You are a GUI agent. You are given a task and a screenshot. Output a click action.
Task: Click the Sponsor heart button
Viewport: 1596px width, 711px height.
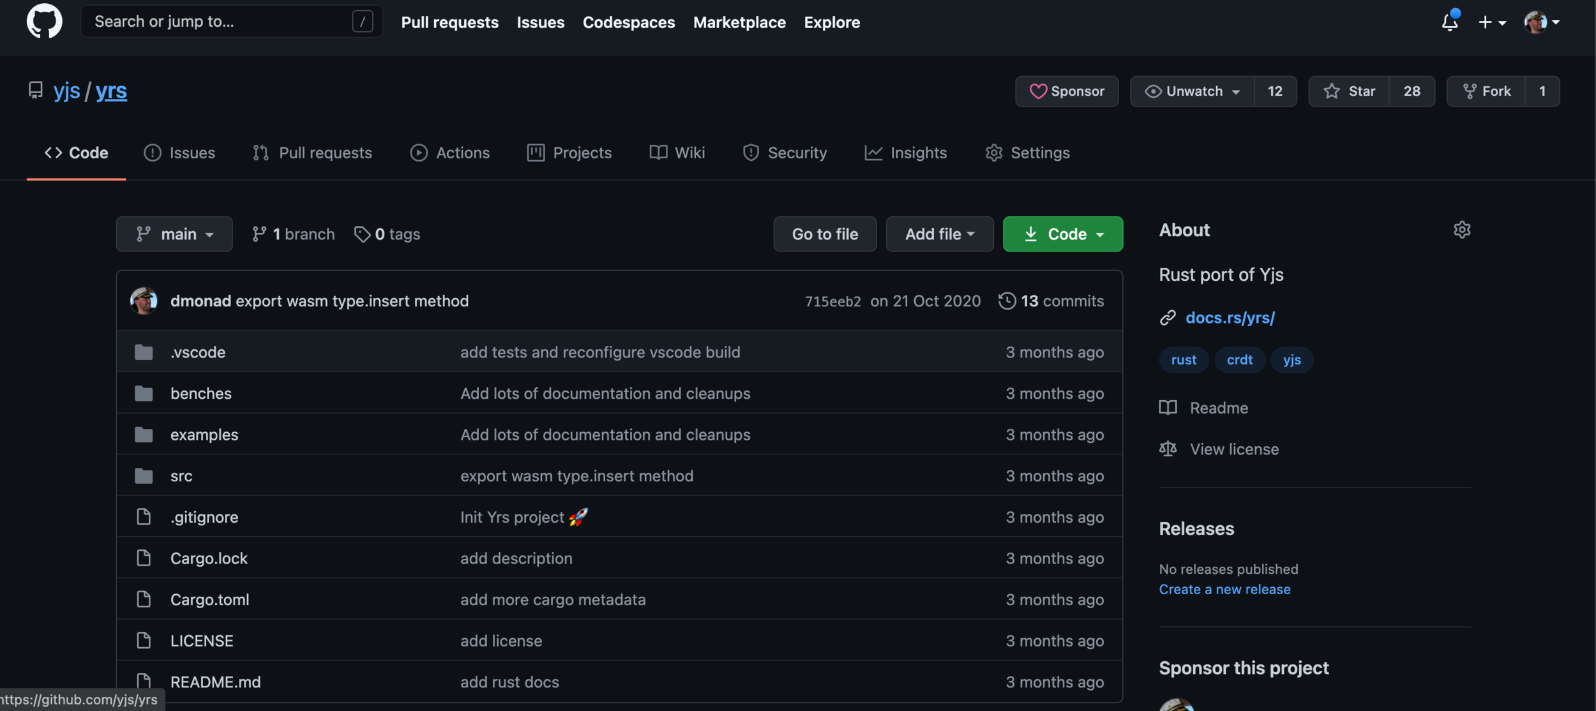1066,91
